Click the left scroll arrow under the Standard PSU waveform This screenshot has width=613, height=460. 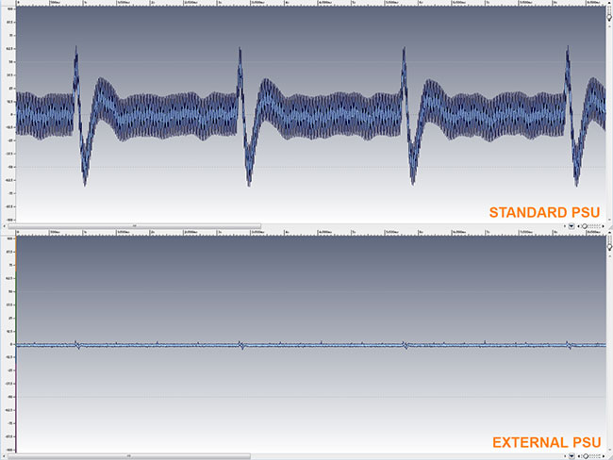[5, 226]
